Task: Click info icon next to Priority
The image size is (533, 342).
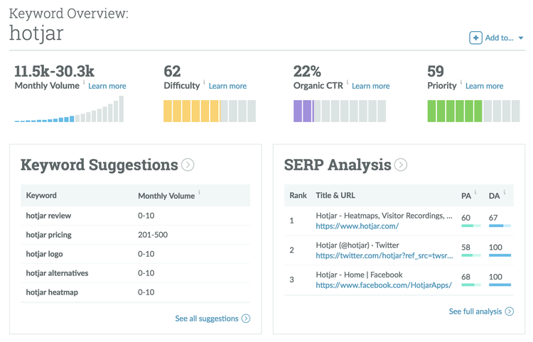Action: [461, 82]
